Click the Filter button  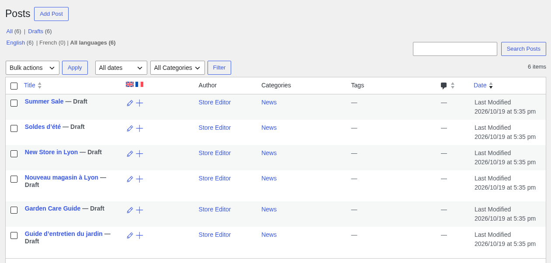[x=219, y=68]
